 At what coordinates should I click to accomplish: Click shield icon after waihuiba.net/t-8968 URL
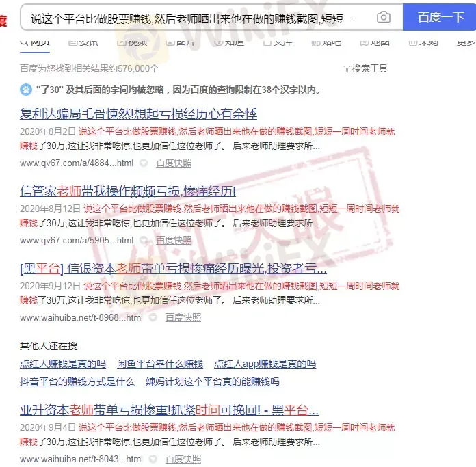[x=153, y=318]
